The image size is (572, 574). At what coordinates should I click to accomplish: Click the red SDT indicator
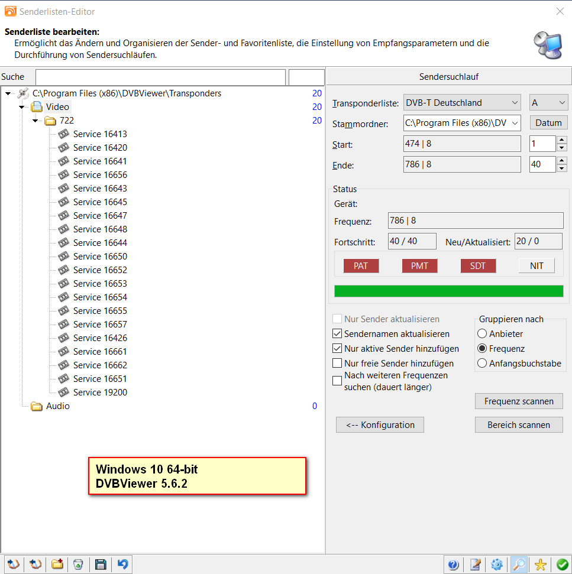[x=479, y=266]
